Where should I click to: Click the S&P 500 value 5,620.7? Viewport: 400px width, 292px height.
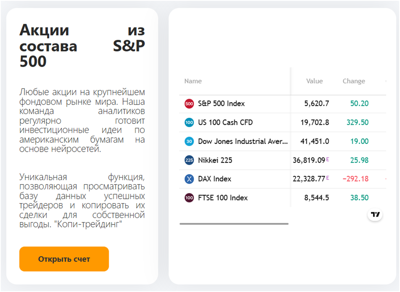click(317, 104)
